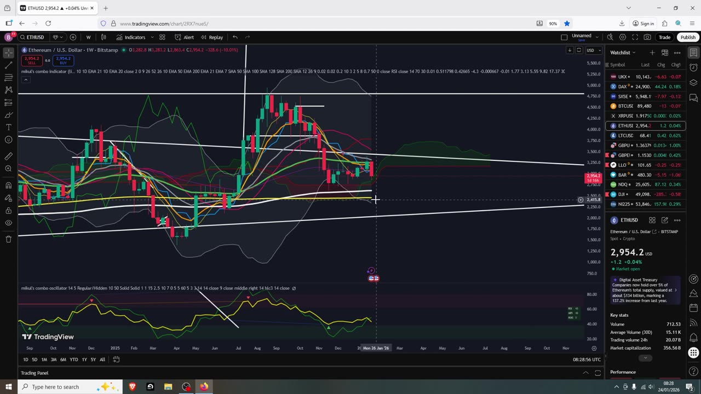This screenshot has height=394, width=701.
Task: Select the crosshair cursor tool
Action: (x=8, y=53)
